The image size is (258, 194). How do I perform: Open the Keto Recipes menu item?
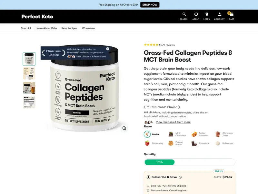tap(69, 28)
